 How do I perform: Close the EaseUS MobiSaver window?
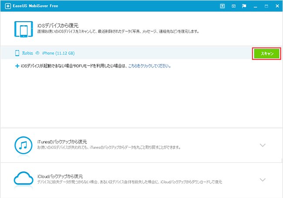(x=277, y=6)
